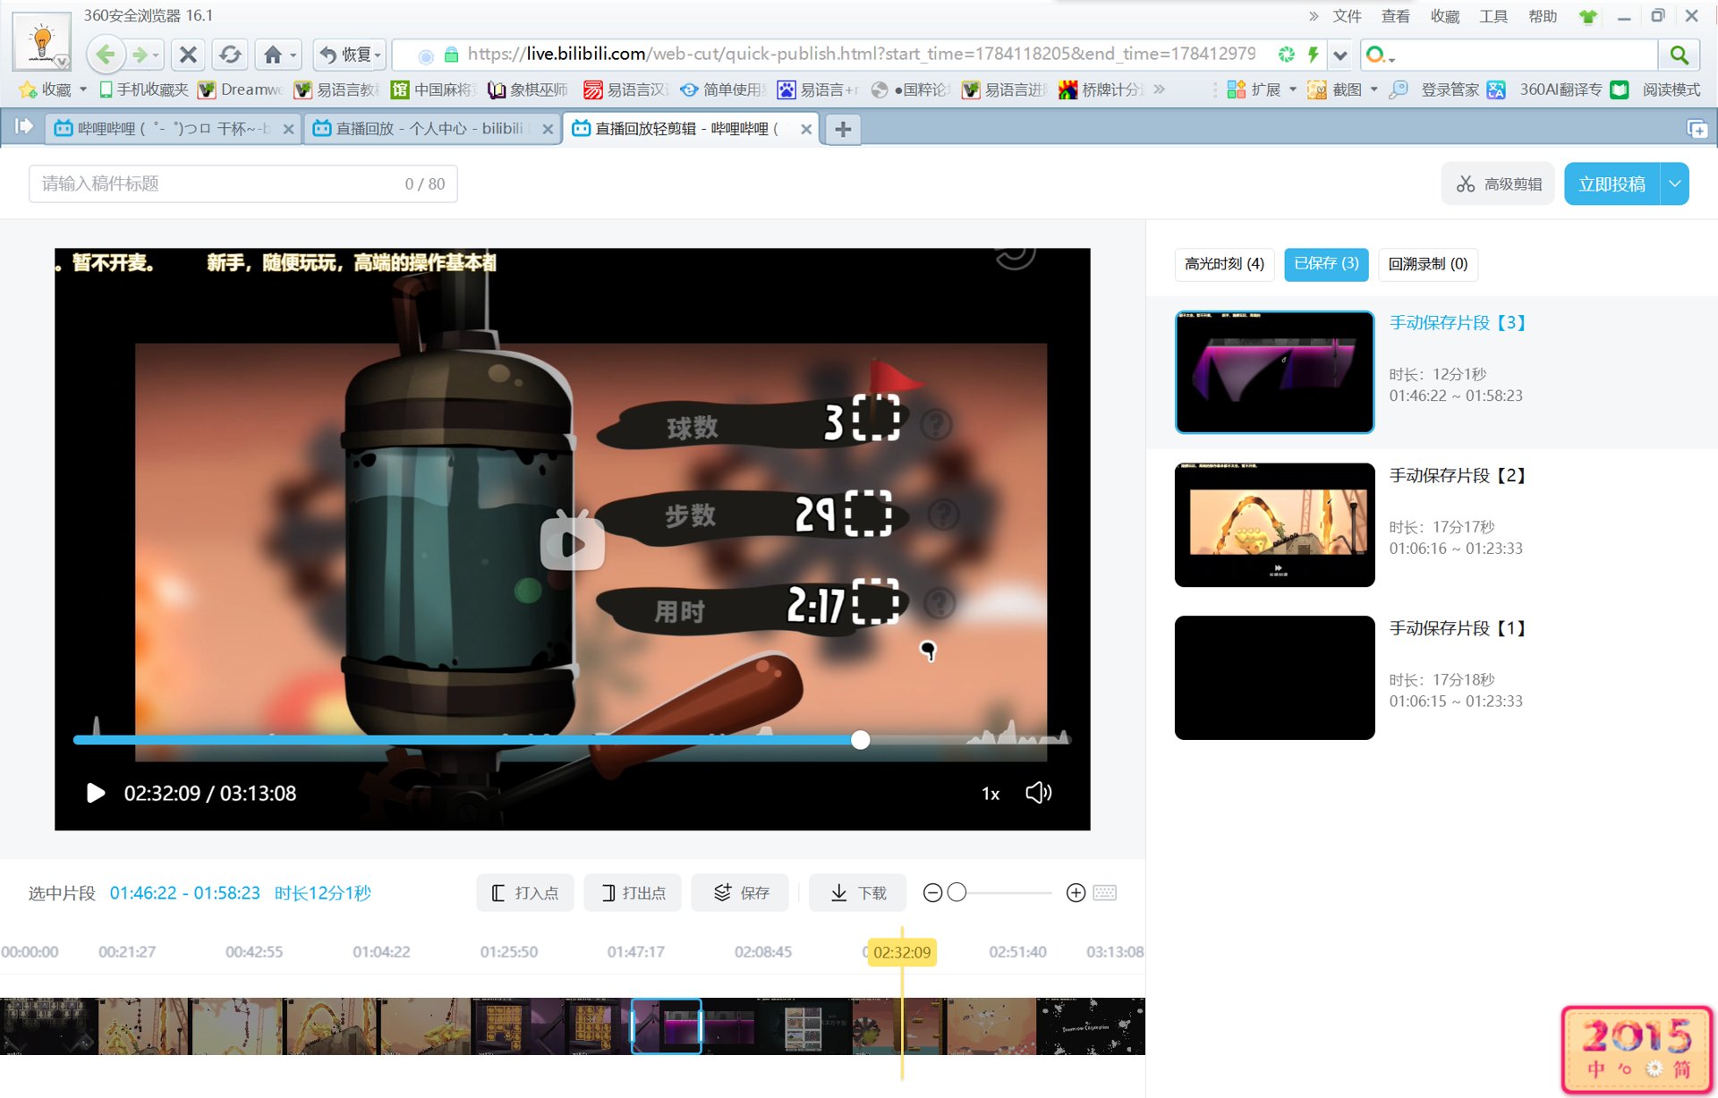Click the video progress slider handle
Viewport: 1718px width, 1098px height.
pyautogui.click(x=860, y=740)
